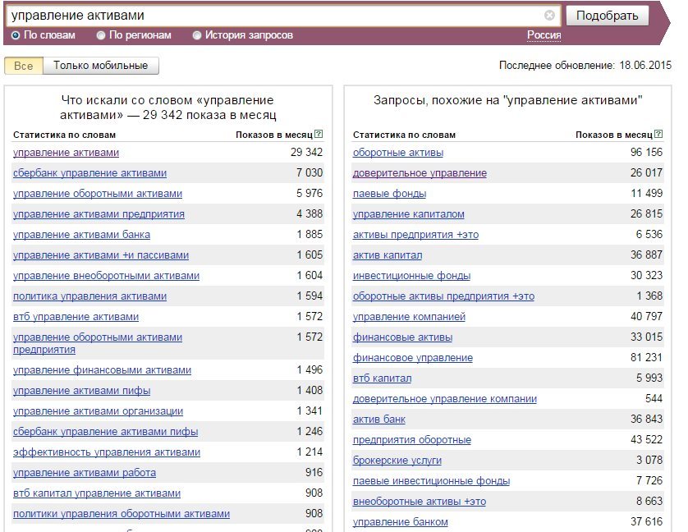Screen dimensions: 688x532
Task: Open the финансовые активы link
Action: (402, 337)
